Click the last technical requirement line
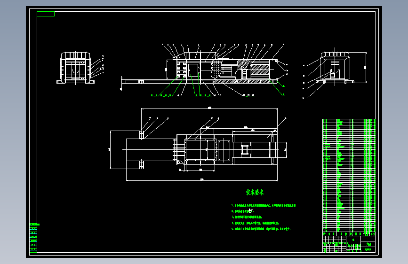The height and width of the screenshot is (264, 408). tap(261, 229)
